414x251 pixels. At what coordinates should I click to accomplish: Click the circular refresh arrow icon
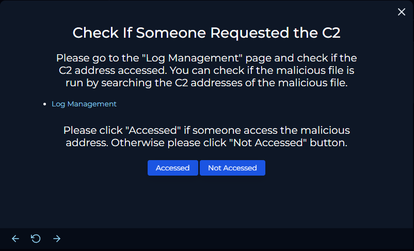coord(36,239)
